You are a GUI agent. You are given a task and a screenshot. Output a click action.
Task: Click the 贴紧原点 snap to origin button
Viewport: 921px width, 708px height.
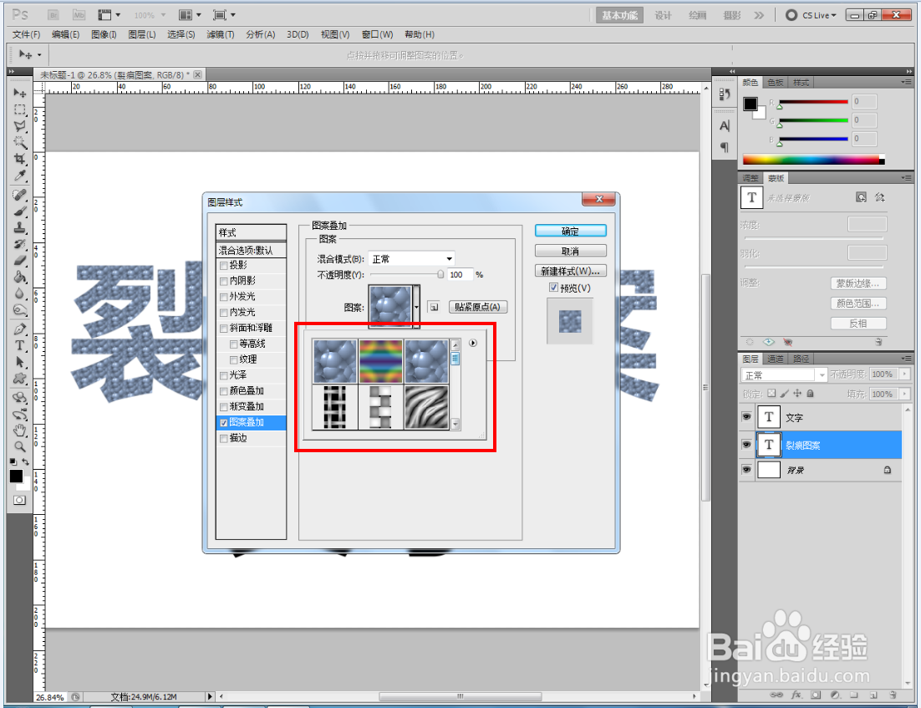click(x=477, y=306)
